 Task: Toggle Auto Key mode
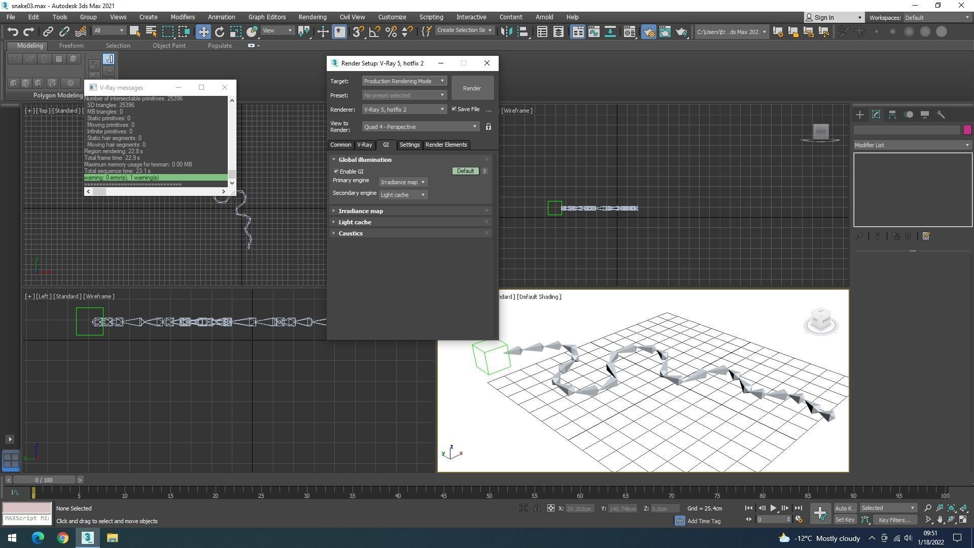(845, 508)
